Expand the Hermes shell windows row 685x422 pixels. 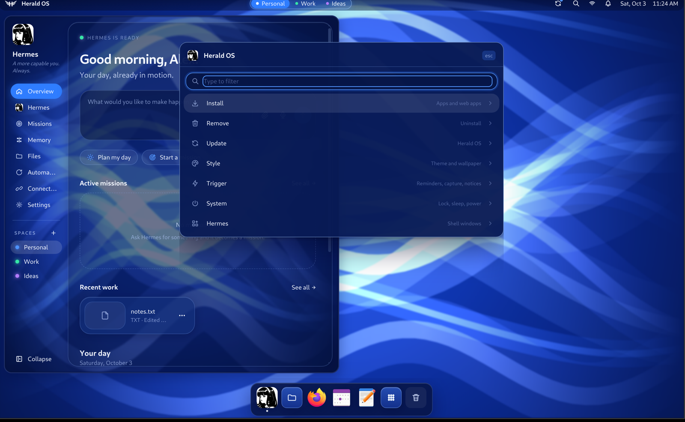pos(341,224)
